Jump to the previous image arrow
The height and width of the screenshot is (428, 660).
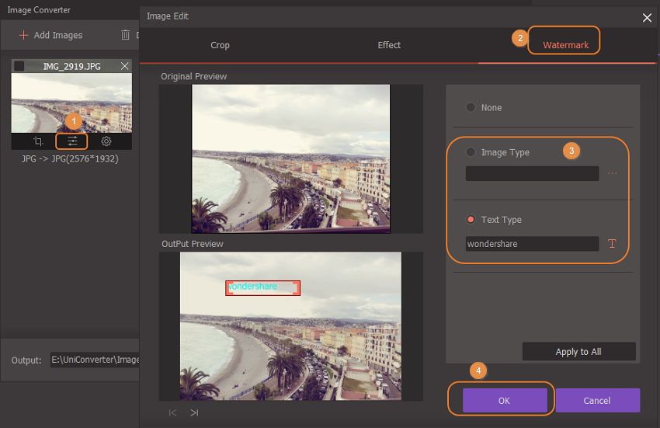pyautogui.click(x=172, y=412)
